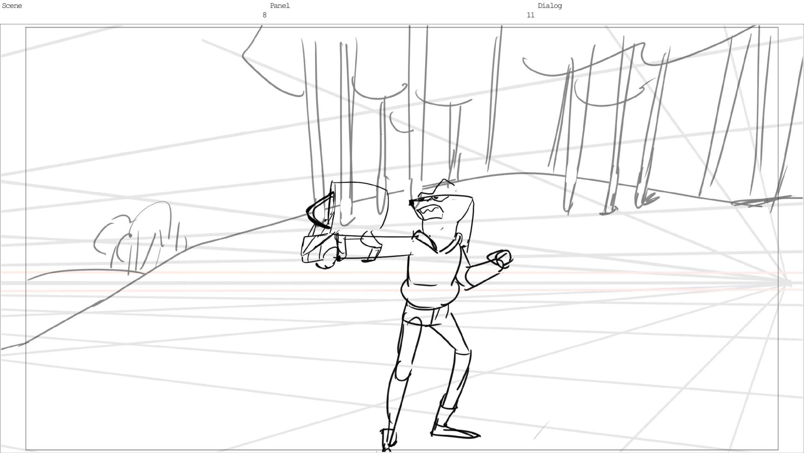Click the small diagonal stroke near bottom right
Screen dimensions: 804x453
pyautogui.click(x=541, y=430)
